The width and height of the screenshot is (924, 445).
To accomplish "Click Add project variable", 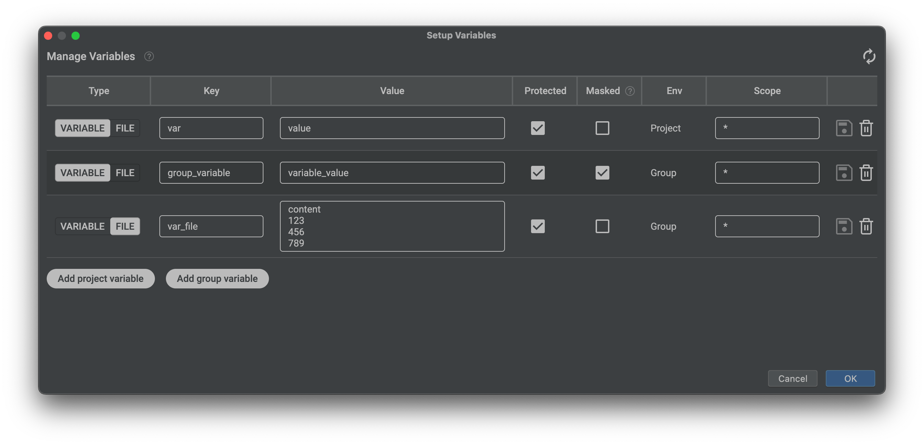I will tap(100, 278).
